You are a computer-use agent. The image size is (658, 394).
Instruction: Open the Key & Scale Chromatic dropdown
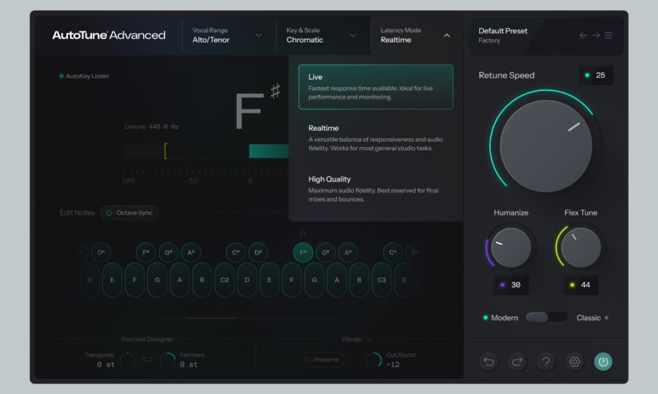(323, 35)
